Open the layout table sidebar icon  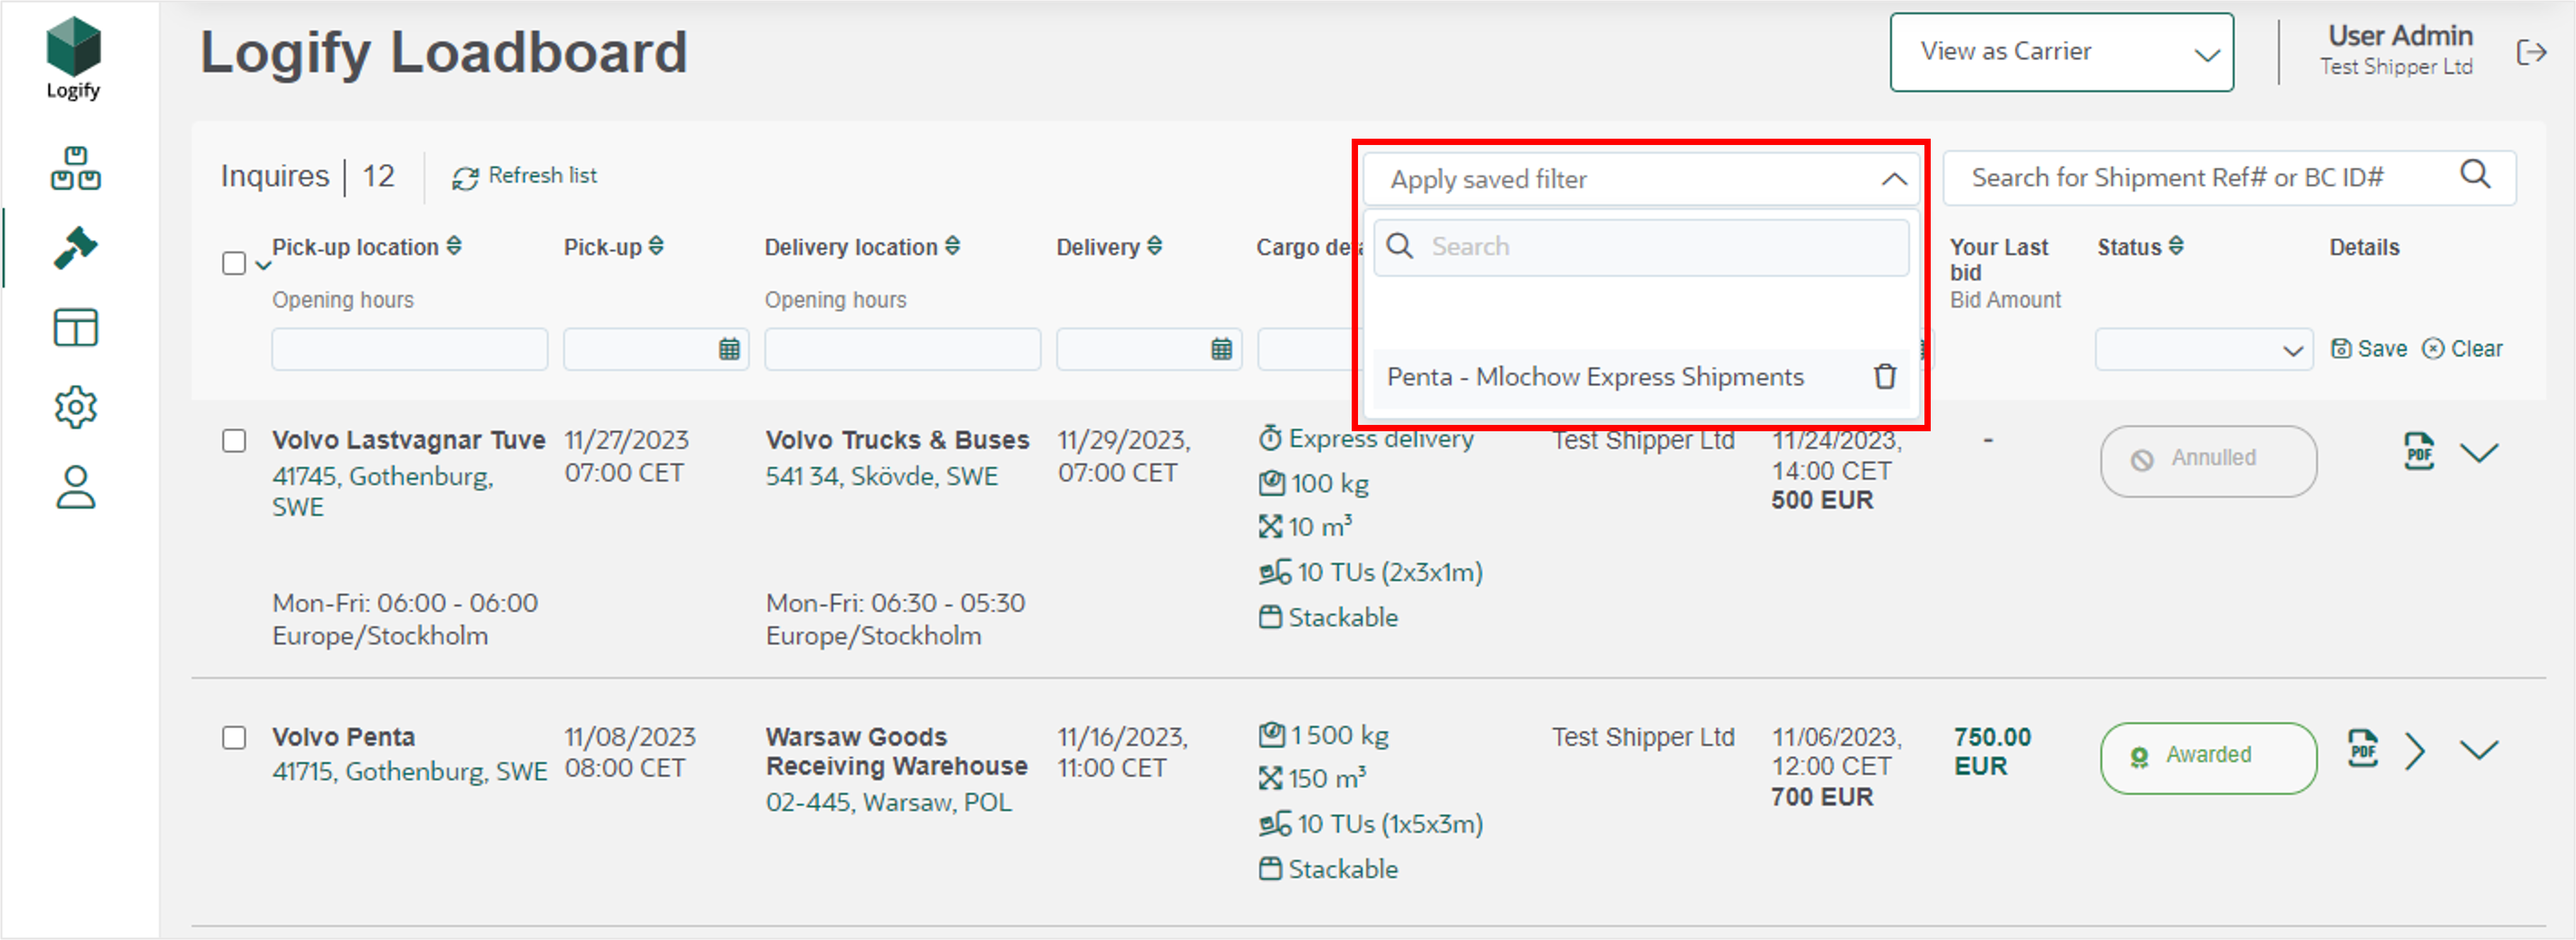(75, 327)
